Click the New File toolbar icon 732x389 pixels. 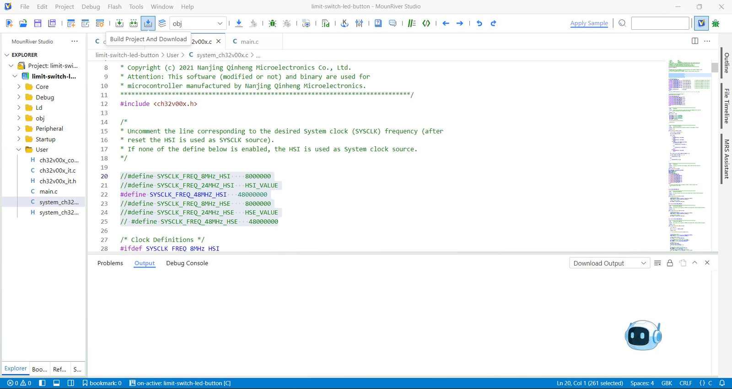(x=9, y=23)
